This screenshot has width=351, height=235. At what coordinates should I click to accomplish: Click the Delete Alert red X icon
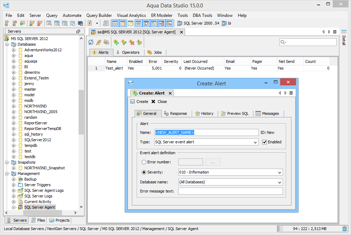(x=132, y=42)
